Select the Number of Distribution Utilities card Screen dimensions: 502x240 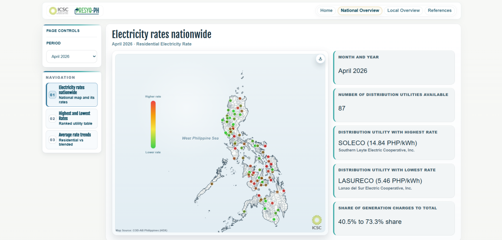tap(394, 104)
